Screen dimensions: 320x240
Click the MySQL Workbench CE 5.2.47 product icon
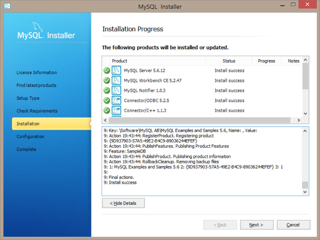coord(117,80)
